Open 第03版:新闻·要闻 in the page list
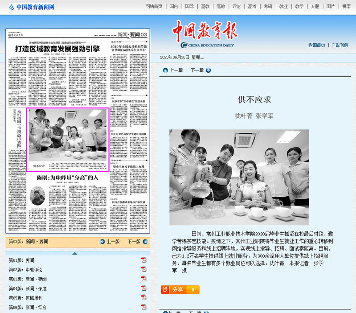 point(28,279)
